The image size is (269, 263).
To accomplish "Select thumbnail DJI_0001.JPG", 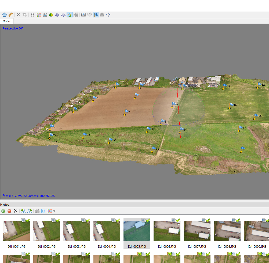I will [17, 231].
